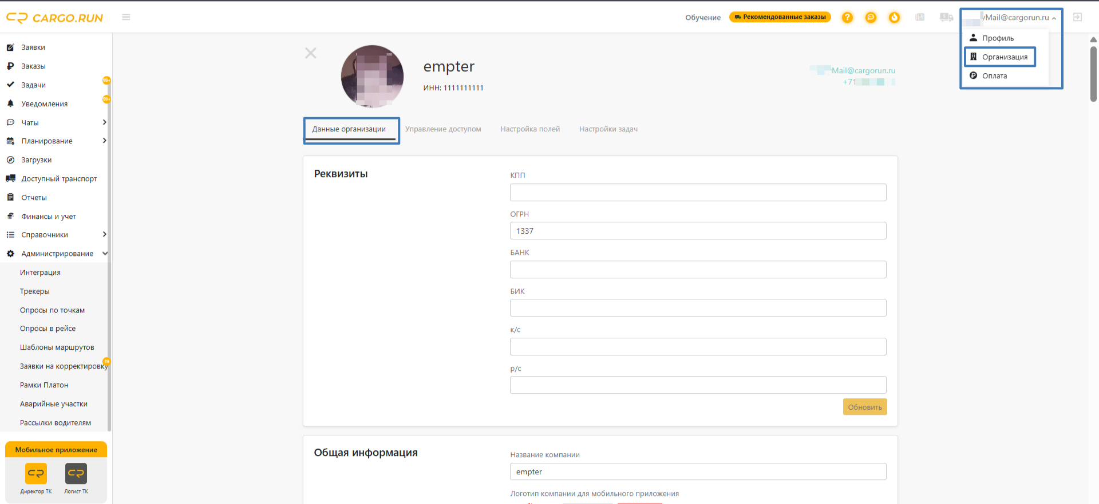The width and height of the screenshot is (1099, 504).
Task: Close the organization page with X
Action: coord(311,53)
